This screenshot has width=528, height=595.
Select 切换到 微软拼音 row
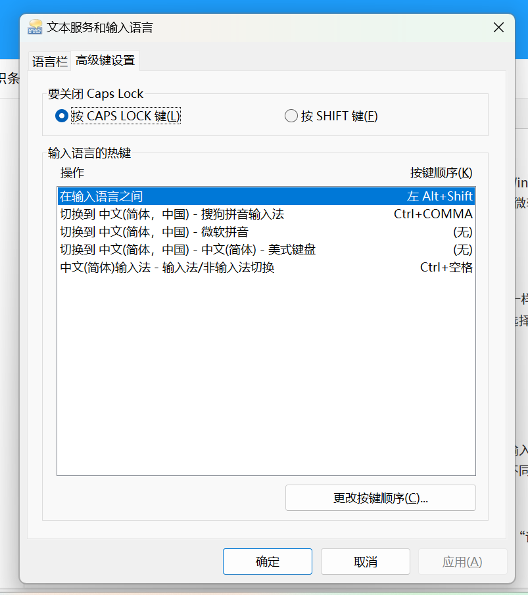click(266, 232)
